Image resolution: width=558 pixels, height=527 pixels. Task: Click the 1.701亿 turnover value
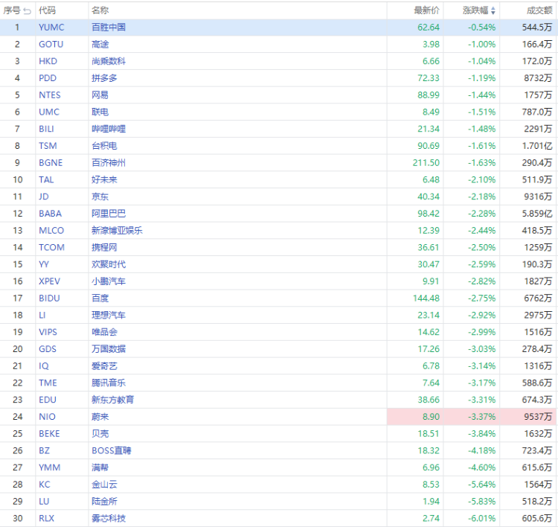click(537, 146)
